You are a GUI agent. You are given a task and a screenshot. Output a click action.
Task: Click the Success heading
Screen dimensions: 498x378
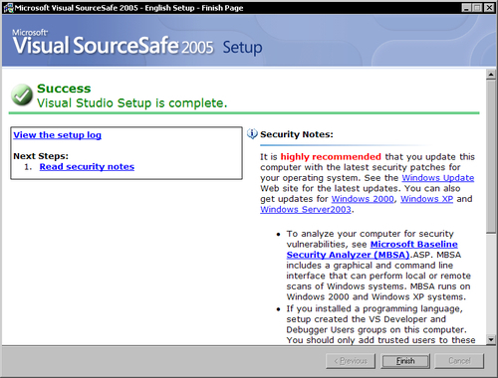click(x=64, y=89)
